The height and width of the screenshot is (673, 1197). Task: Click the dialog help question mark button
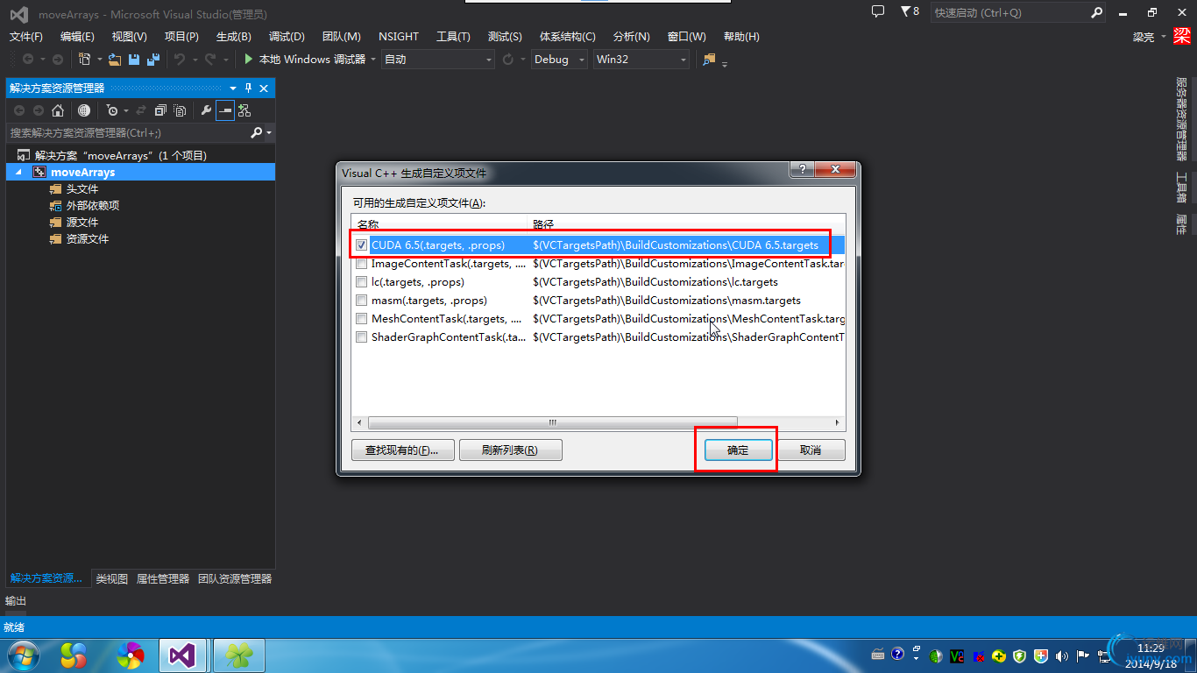click(803, 170)
